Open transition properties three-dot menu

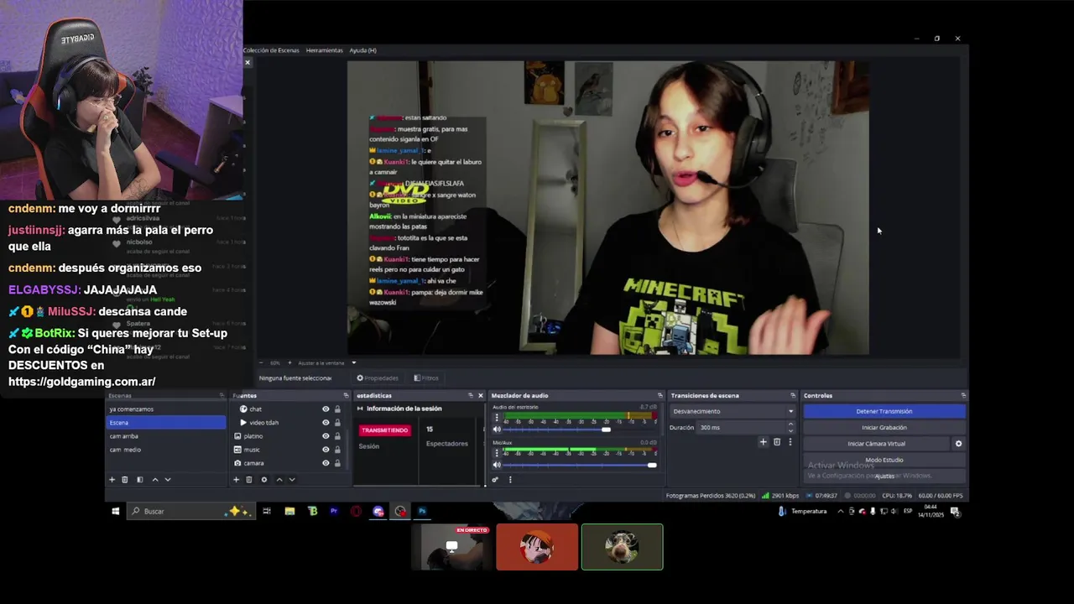click(790, 442)
